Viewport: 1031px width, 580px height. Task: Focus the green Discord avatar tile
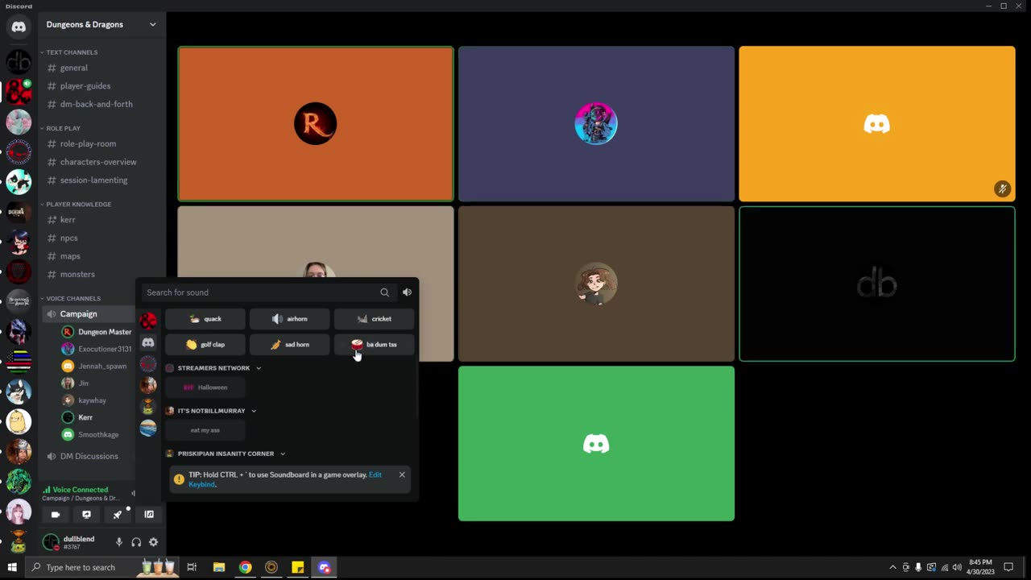(x=596, y=444)
